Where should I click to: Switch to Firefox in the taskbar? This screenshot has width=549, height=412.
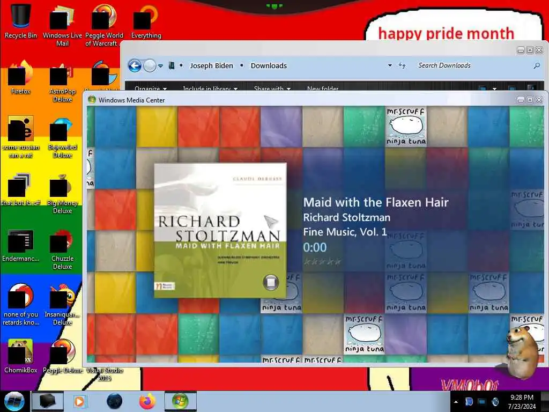pos(147,401)
